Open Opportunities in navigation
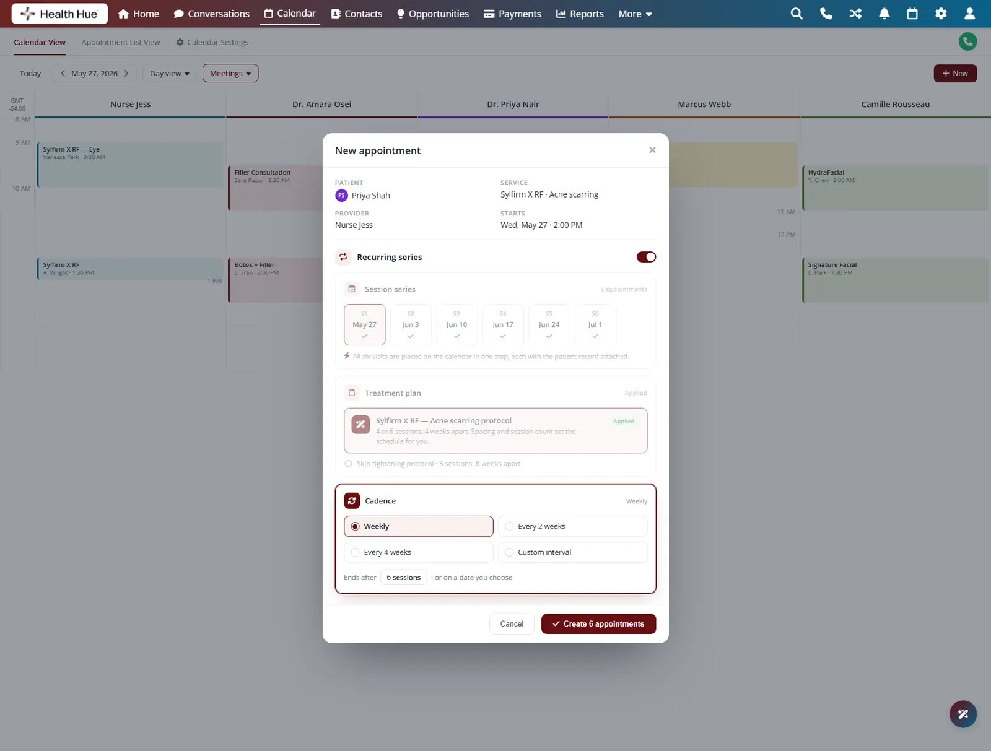 pos(433,14)
